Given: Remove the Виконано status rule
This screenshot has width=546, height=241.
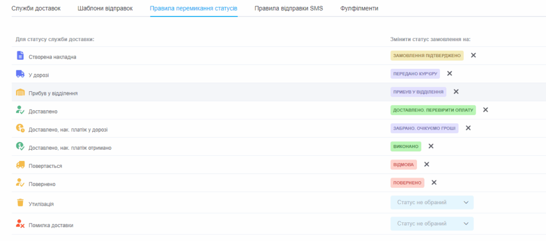Looking at the screenshot, I should [431, 146].
